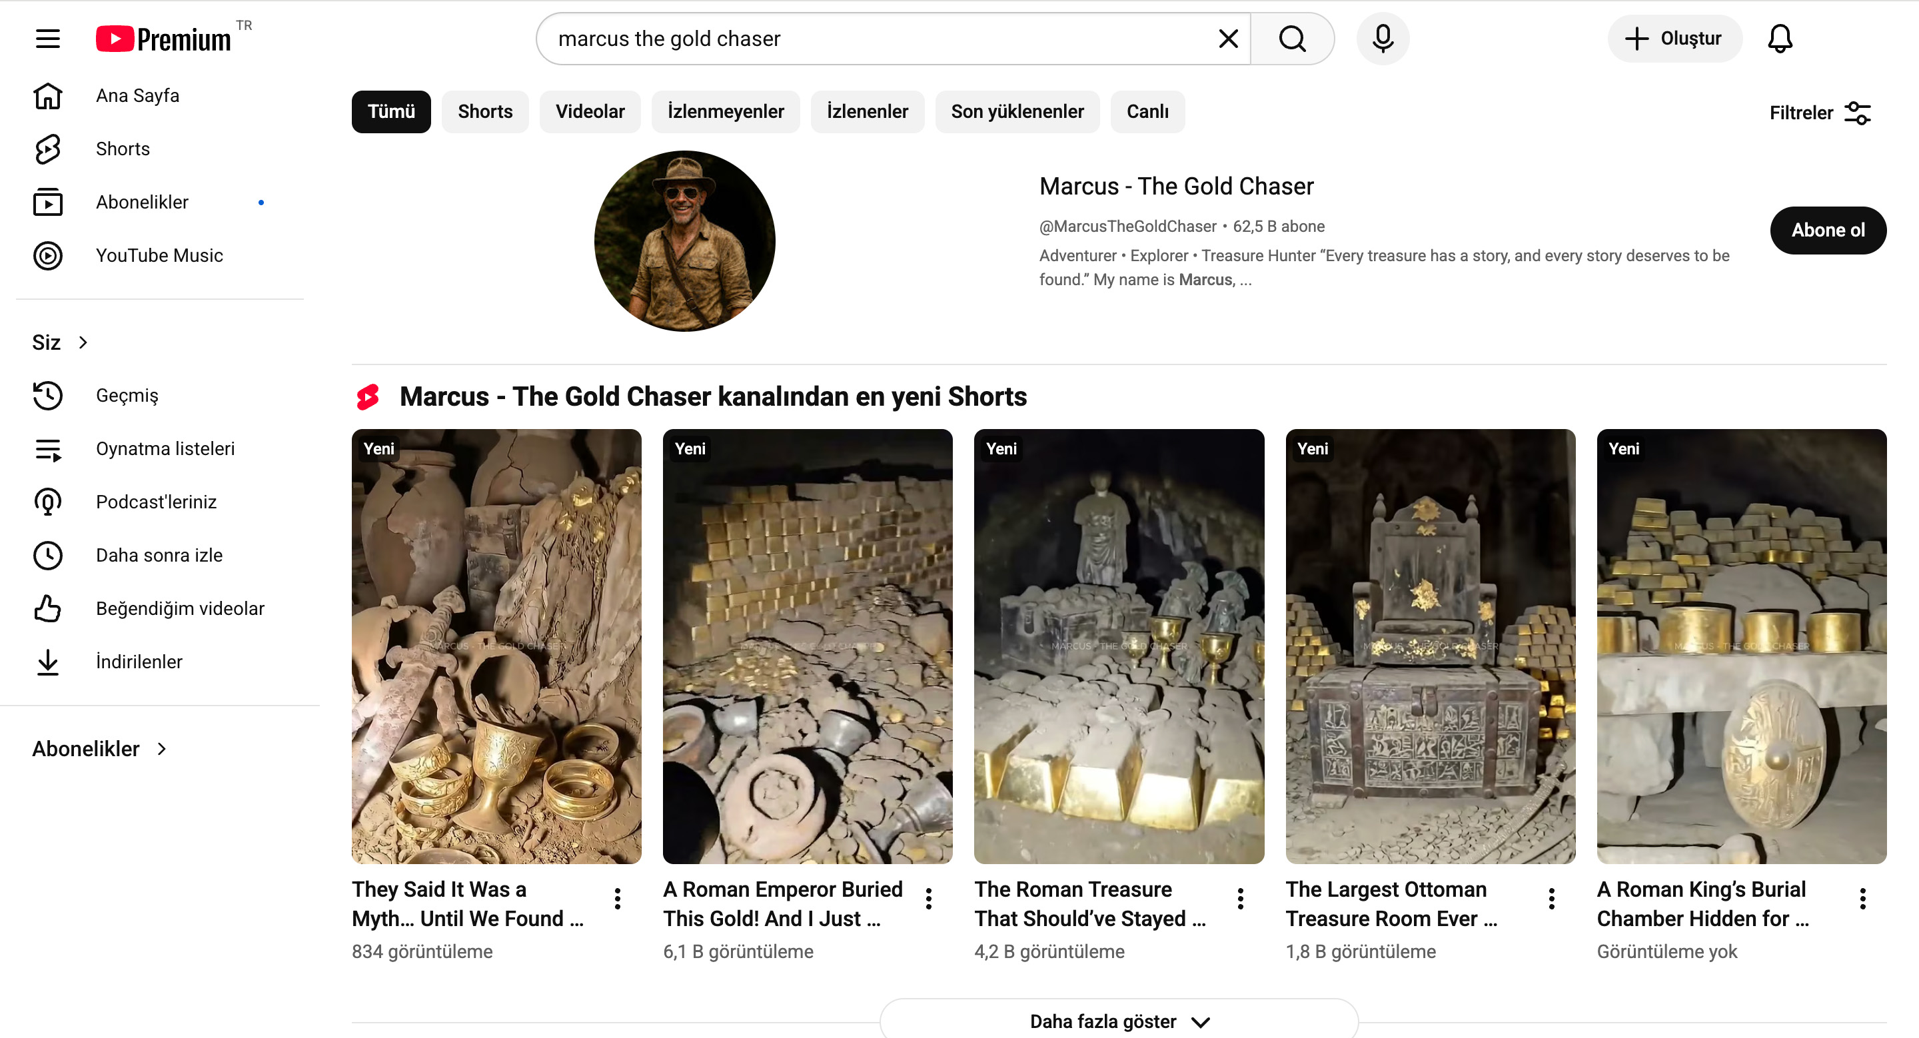Open the Filtreler filter options

(1818, 113)
